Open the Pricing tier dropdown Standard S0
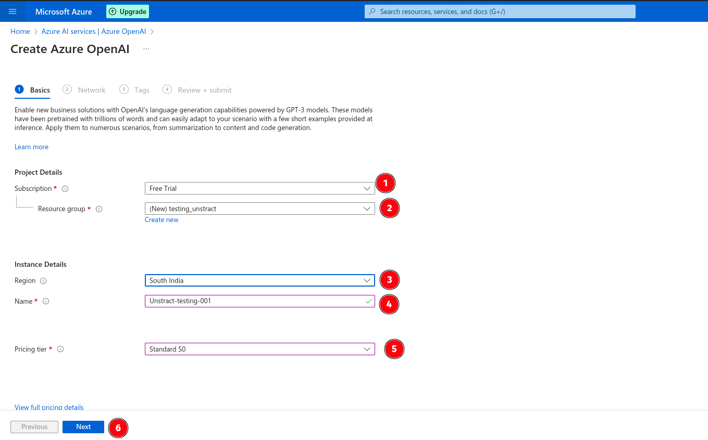The image size is (708, 440). coord(259,349)
